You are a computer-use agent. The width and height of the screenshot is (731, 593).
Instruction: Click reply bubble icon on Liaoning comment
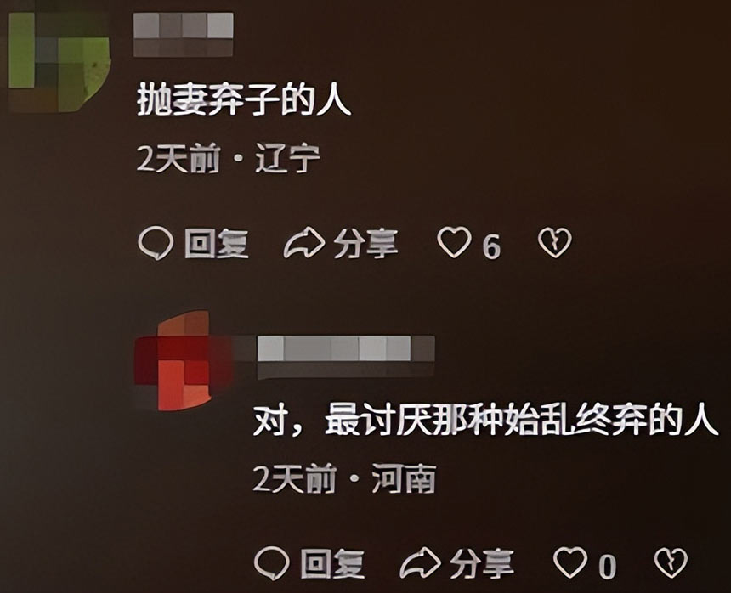click(156, 243)
